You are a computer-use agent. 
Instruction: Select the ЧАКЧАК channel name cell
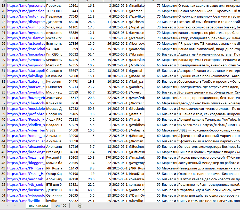tap(54, 49)
